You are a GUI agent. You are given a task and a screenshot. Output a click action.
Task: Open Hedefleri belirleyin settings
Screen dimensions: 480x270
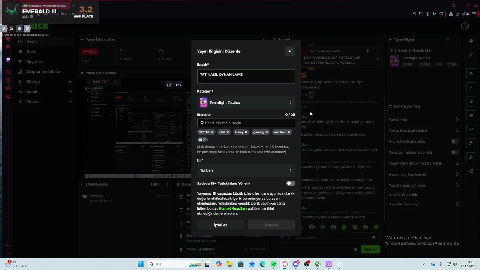[424, 204]
